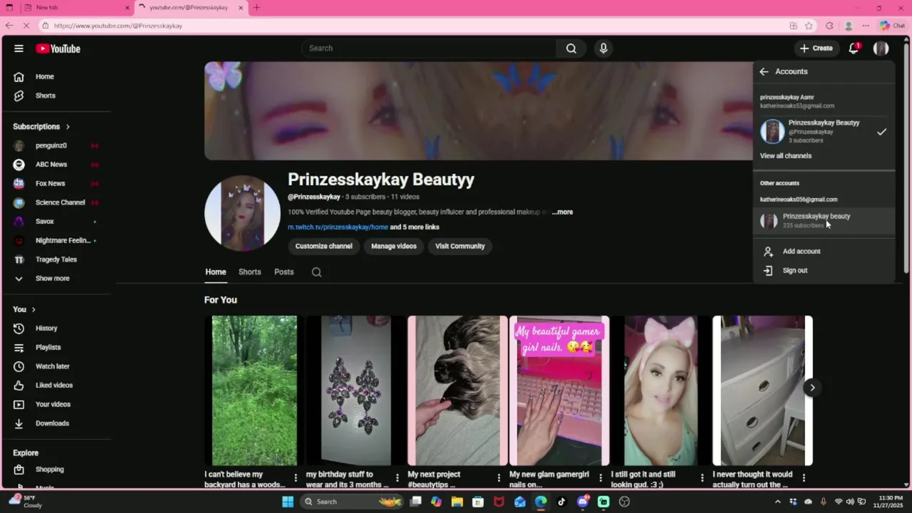
Task: Open options for birthday stuff video
Action: click(x=398, y=478)
